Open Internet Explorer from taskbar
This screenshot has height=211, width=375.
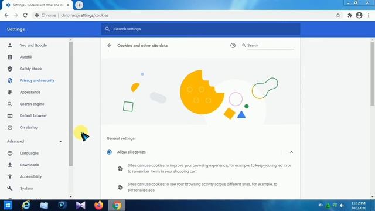26,205
